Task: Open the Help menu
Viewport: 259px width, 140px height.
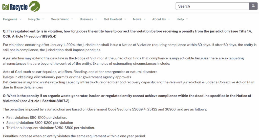Action: [x=180, y=19]
